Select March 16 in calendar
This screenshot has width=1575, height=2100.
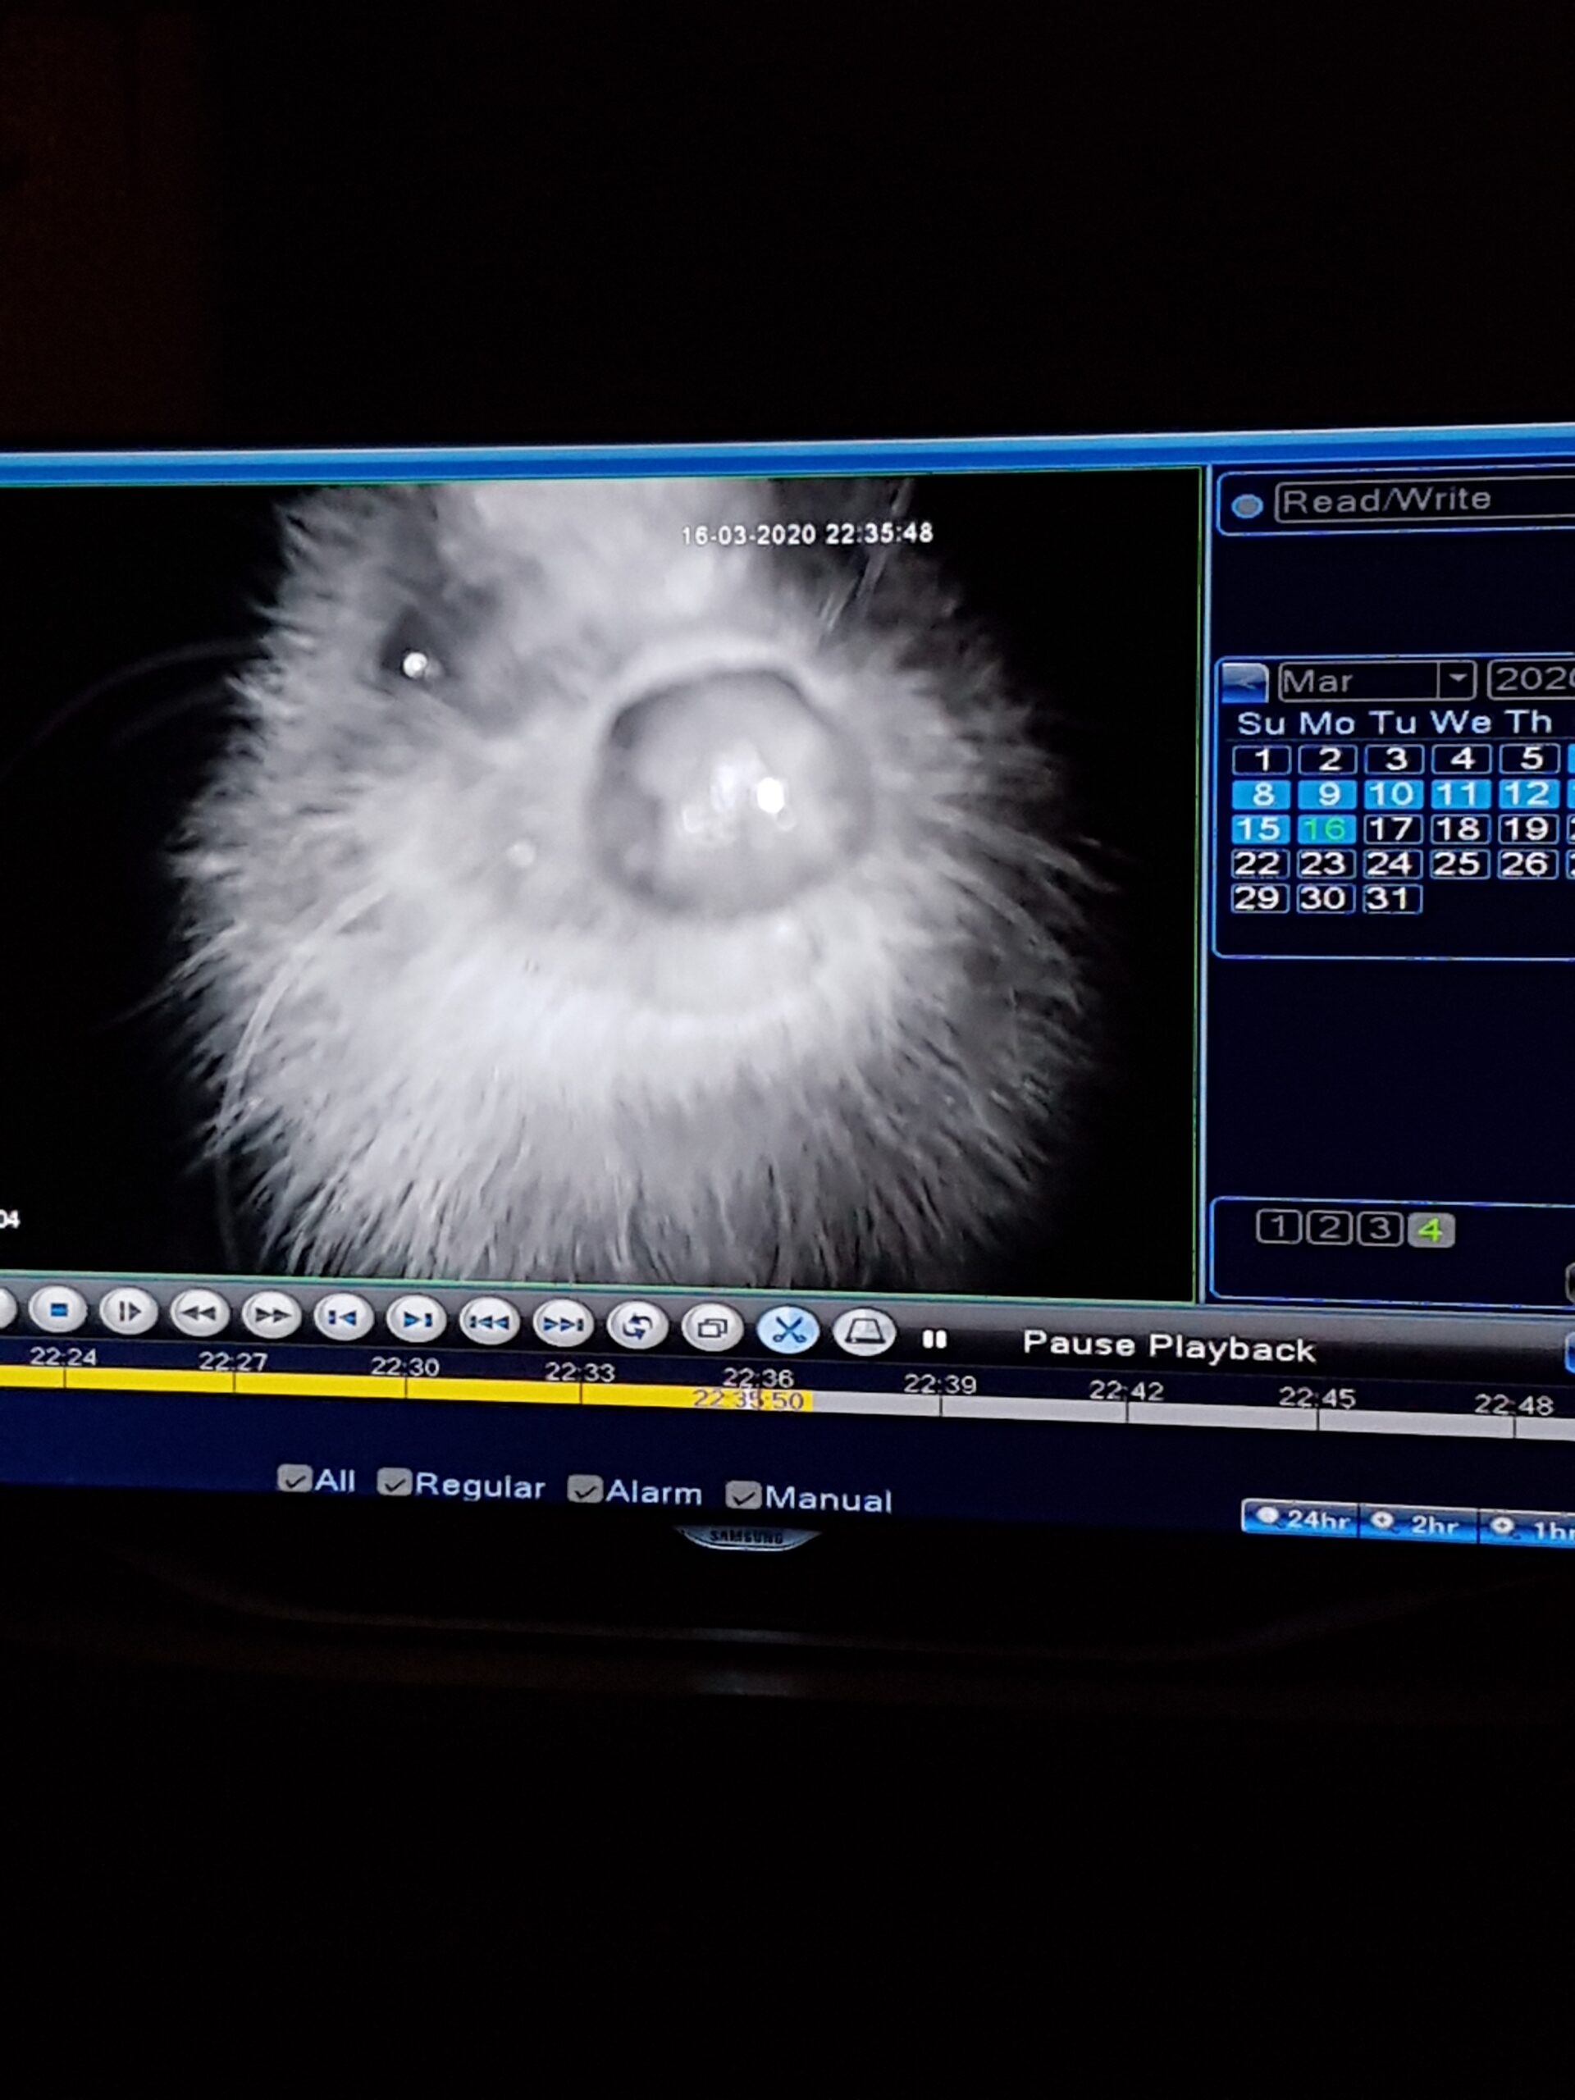(x=1326, y=829)
